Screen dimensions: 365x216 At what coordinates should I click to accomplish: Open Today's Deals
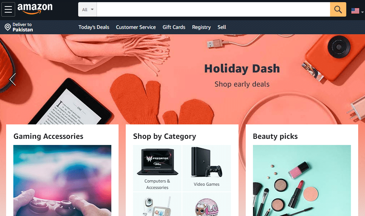click(94, 27)
